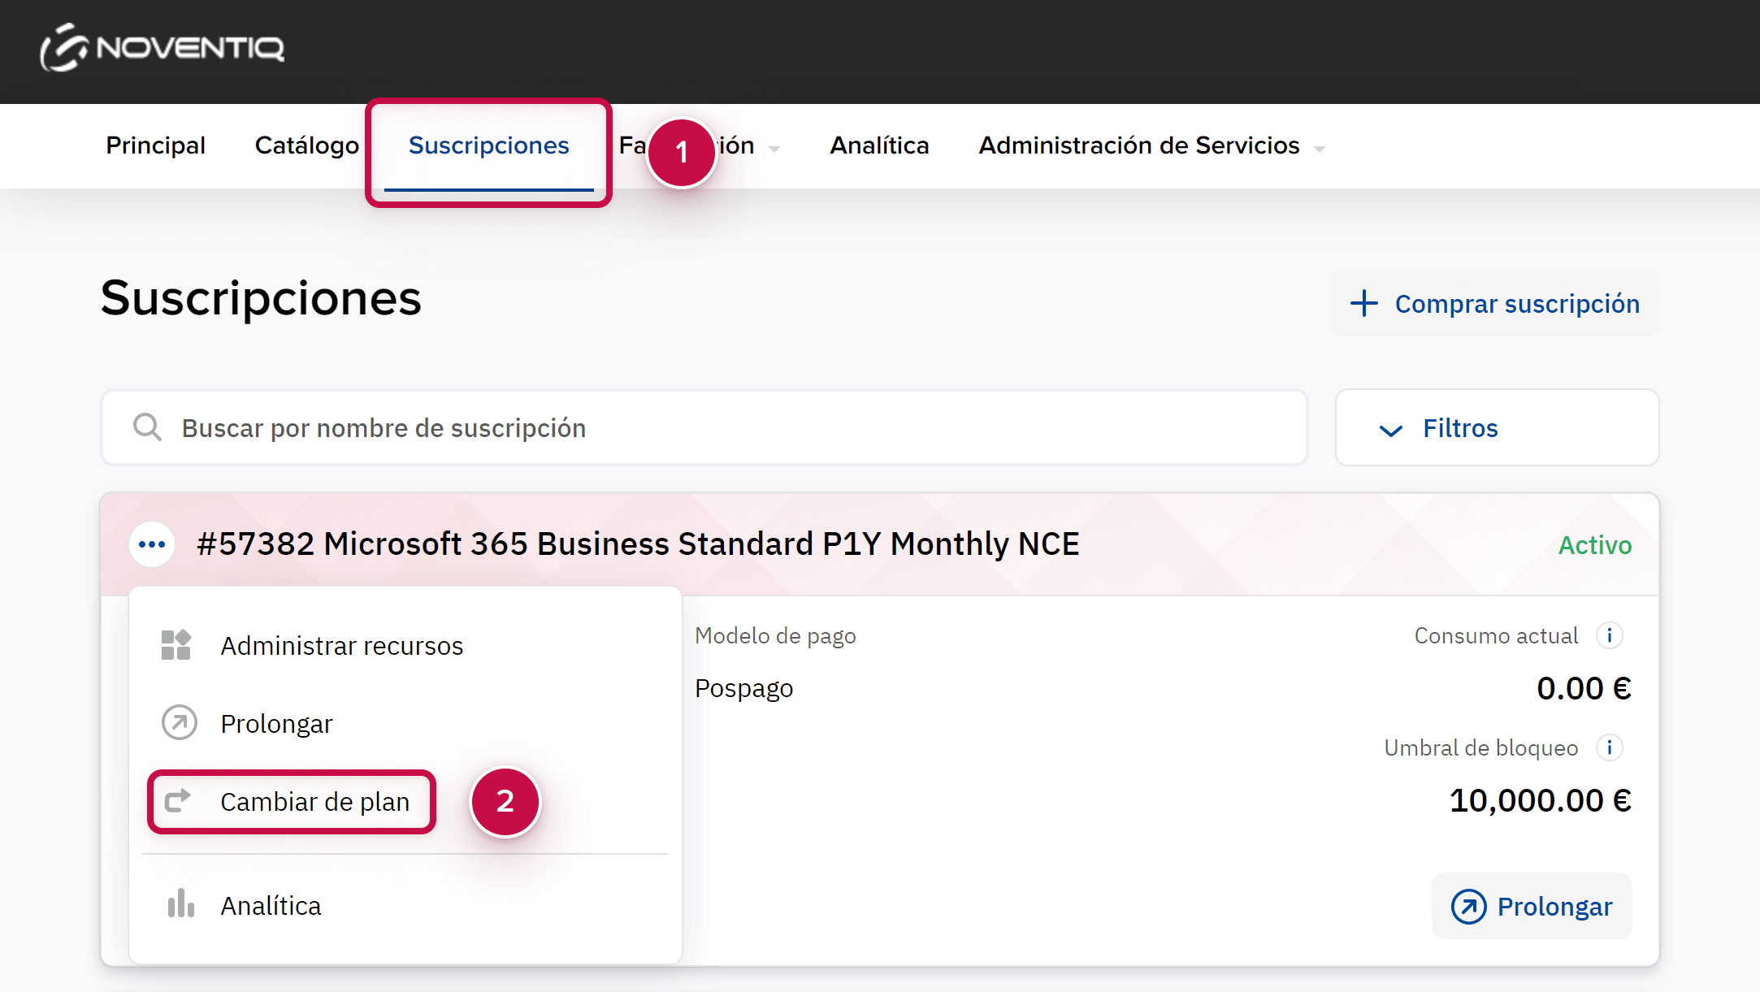Click the plus icon for Comprar suscripción
This screenshot has height=992, width=1760.
[x=1363, y=304]
